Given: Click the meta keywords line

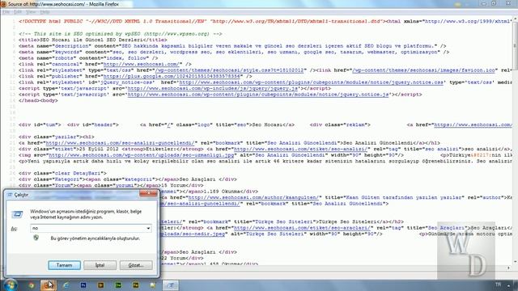Looking at the screenshot, I should (x=234, y=52).
